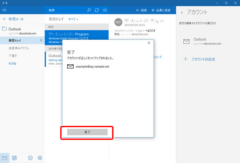The height and width of the screenshot is (163, 240).
Task: Click the 受信トレイ list heading
Action: click(x=56, y=19)
